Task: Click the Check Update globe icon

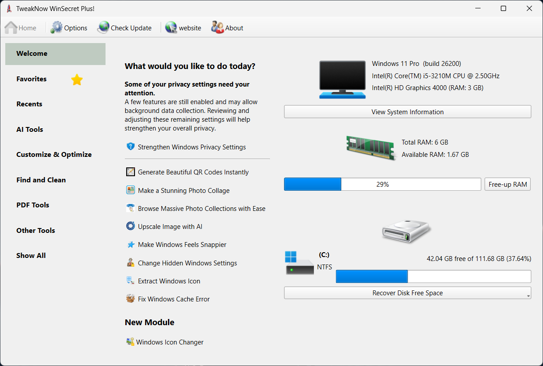Action: (x=103, y=28)
